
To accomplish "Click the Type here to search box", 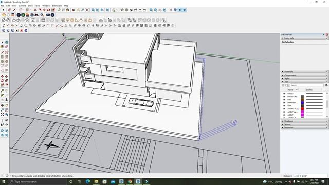I will point(38,181).
